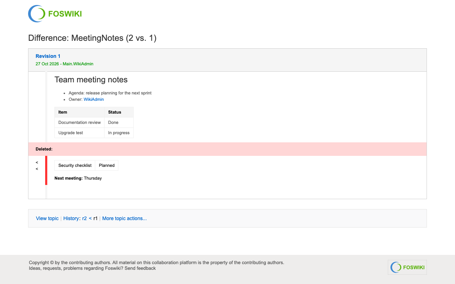Click the r1 revision text
455x284 pixels.
(95, 218)
